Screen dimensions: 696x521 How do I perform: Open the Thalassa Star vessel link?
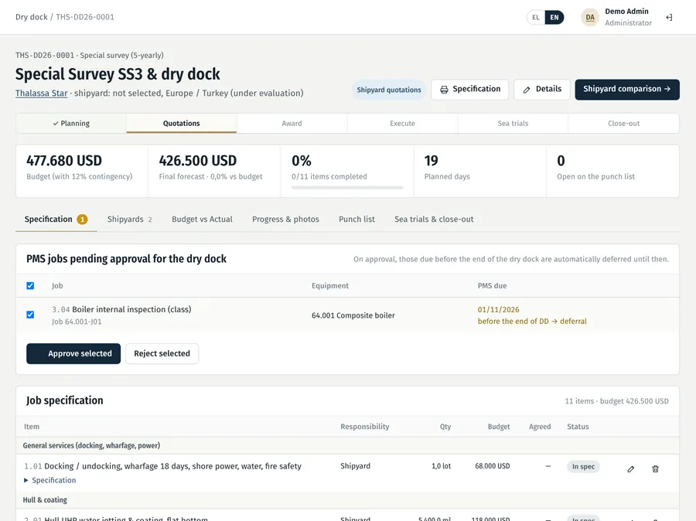pyautogui.click(x=41, y=94)
